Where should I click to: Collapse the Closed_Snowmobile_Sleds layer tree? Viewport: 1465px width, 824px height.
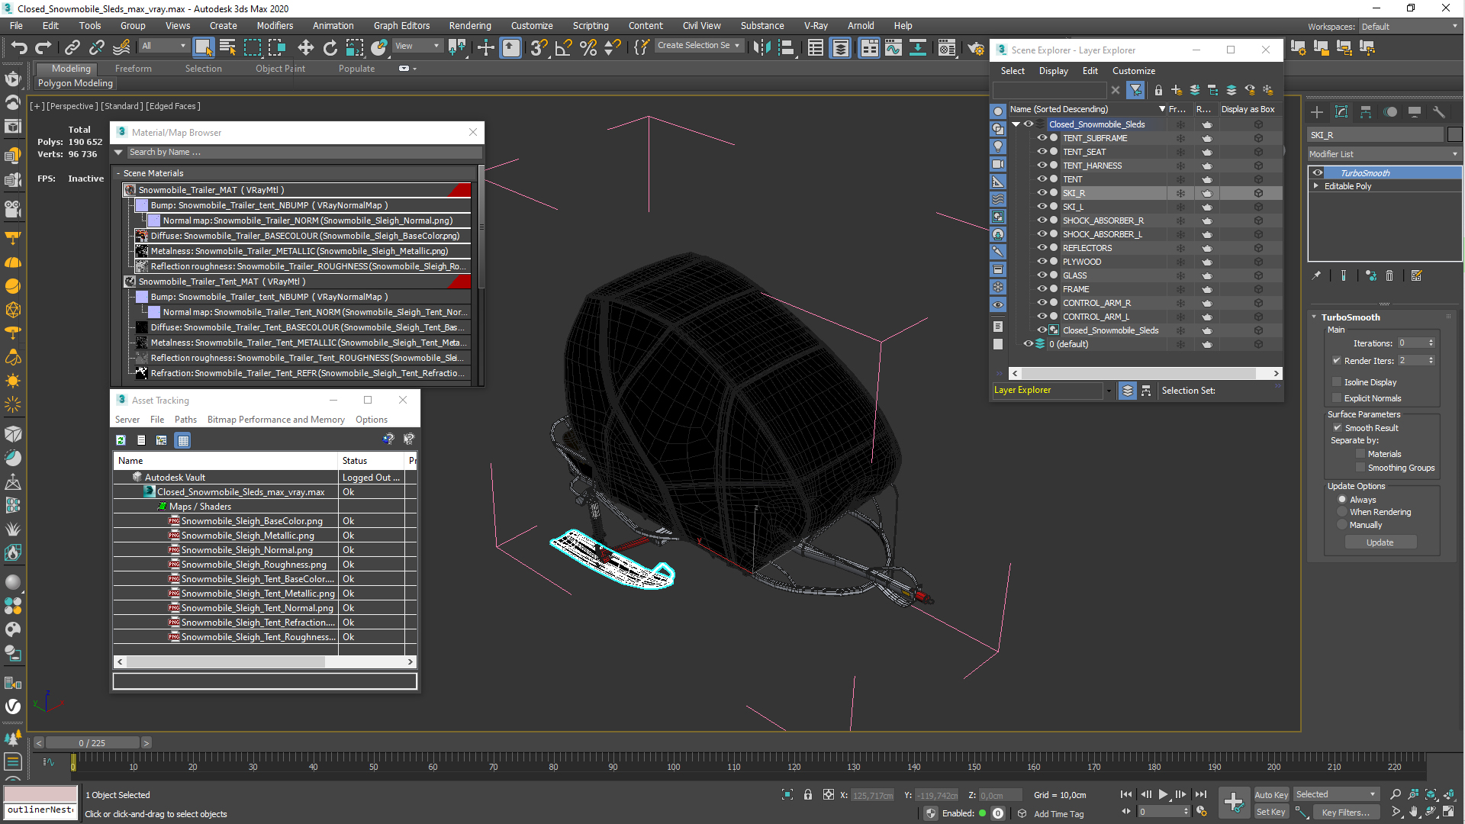(1016, 124)
